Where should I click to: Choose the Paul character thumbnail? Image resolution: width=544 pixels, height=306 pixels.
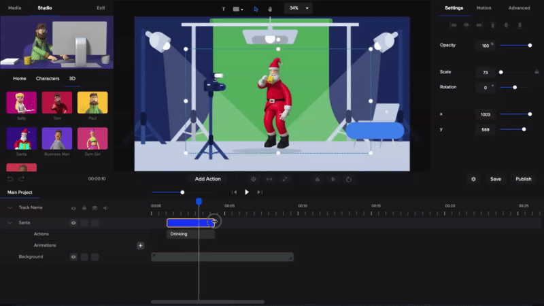[x=92, y=103]
